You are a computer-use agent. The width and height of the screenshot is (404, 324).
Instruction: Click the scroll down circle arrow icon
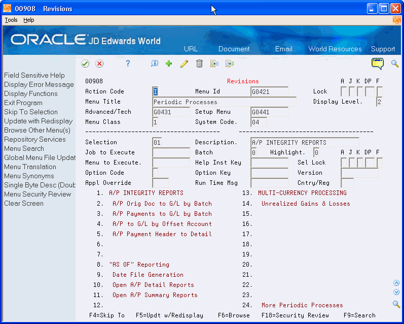396,292
